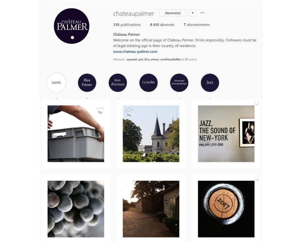Image resolution: width=302 pixels, height=242 pixels.
Task: Open the grapes close-up post
Action: click(76, 209)
